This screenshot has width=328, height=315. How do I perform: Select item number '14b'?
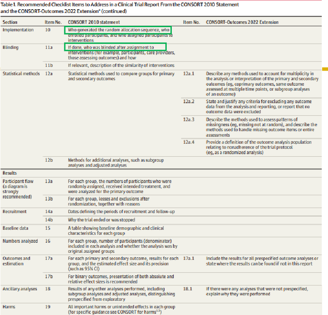click(x=49, y=220)
